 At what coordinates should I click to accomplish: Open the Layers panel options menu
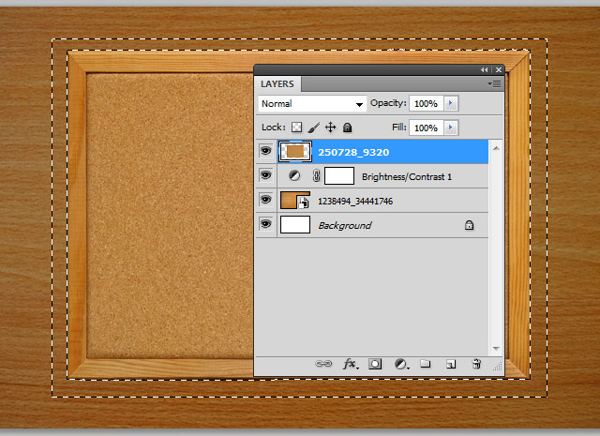coord(496,83)
